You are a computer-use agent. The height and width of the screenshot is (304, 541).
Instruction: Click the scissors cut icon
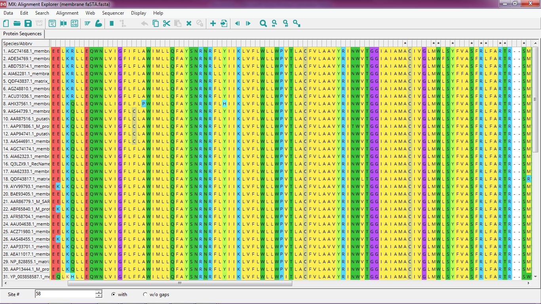(x=166, y=24)
